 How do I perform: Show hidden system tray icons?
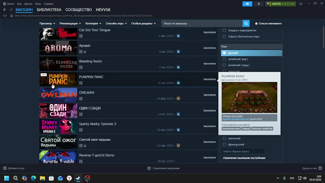[x=278, y=178]
